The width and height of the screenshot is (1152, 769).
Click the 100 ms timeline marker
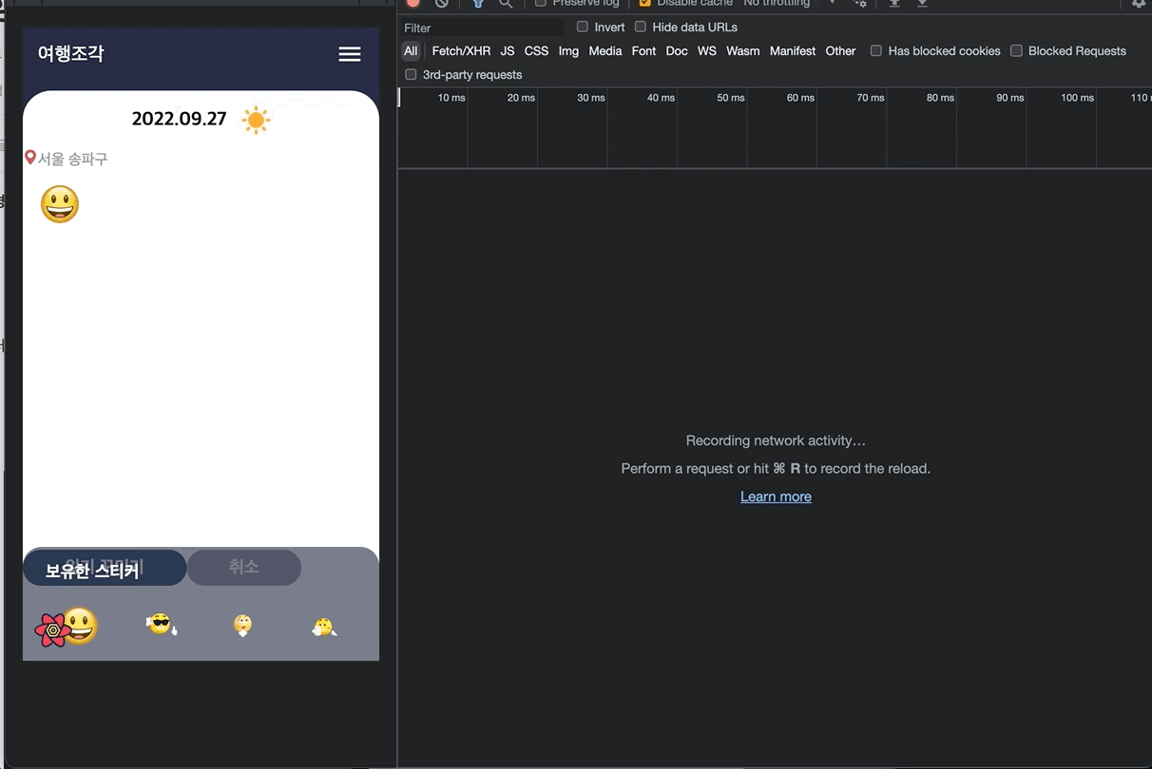point(1077,98)
